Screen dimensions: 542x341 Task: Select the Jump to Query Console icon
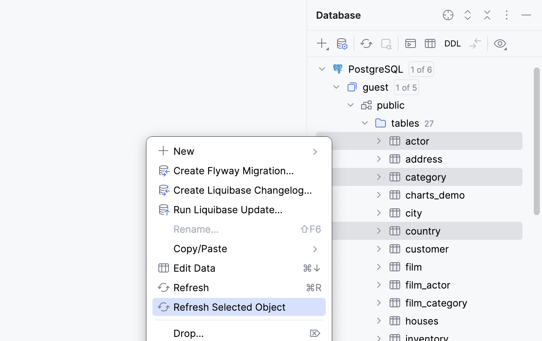(410, 43)
